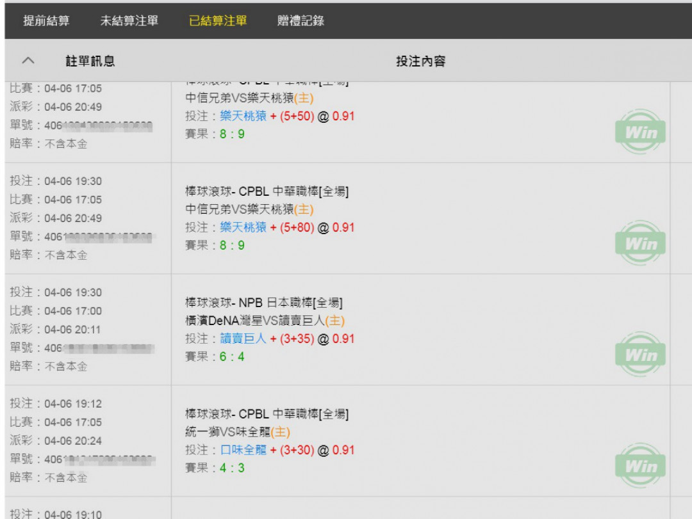The height and width of the screenshot is (519, 692).
Task: Click Win badge for the (5+50) bet
Action: point(640,131)
